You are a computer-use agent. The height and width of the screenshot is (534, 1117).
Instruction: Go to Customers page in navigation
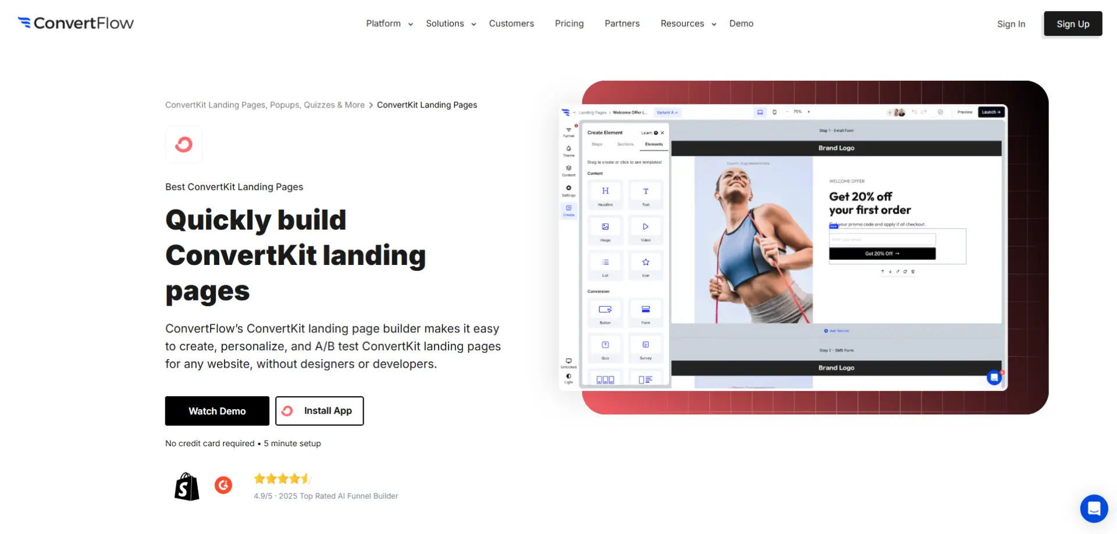click(x=511, y=23)
